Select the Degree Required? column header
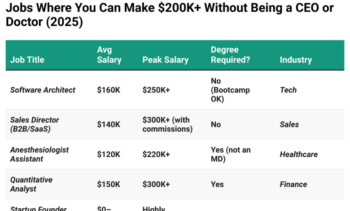The height and width of the screenshot is (211, 350). [230, 55]
